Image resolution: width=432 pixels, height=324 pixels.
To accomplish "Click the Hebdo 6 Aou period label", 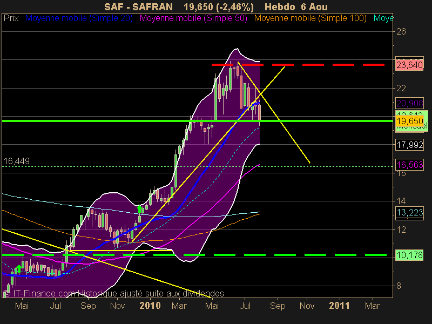I will [296, 6].
